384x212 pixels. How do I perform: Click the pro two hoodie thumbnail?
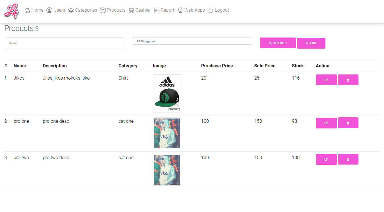tap(167, 170)
